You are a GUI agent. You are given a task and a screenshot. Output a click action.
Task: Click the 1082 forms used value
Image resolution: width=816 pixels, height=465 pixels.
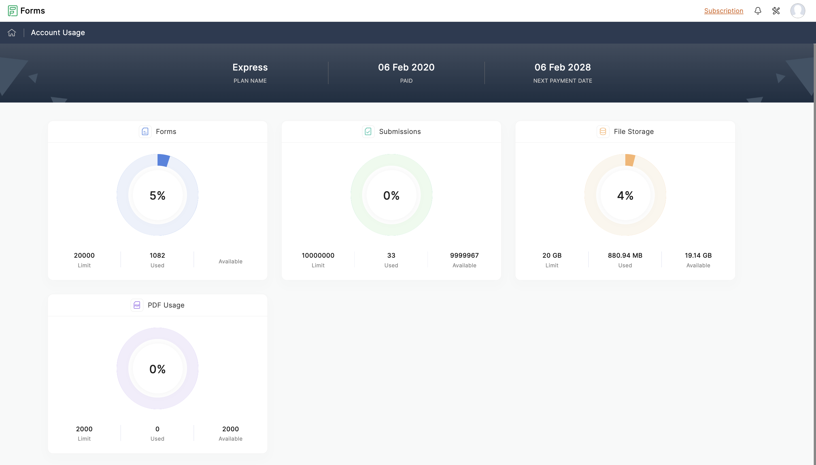pos(158,255)
